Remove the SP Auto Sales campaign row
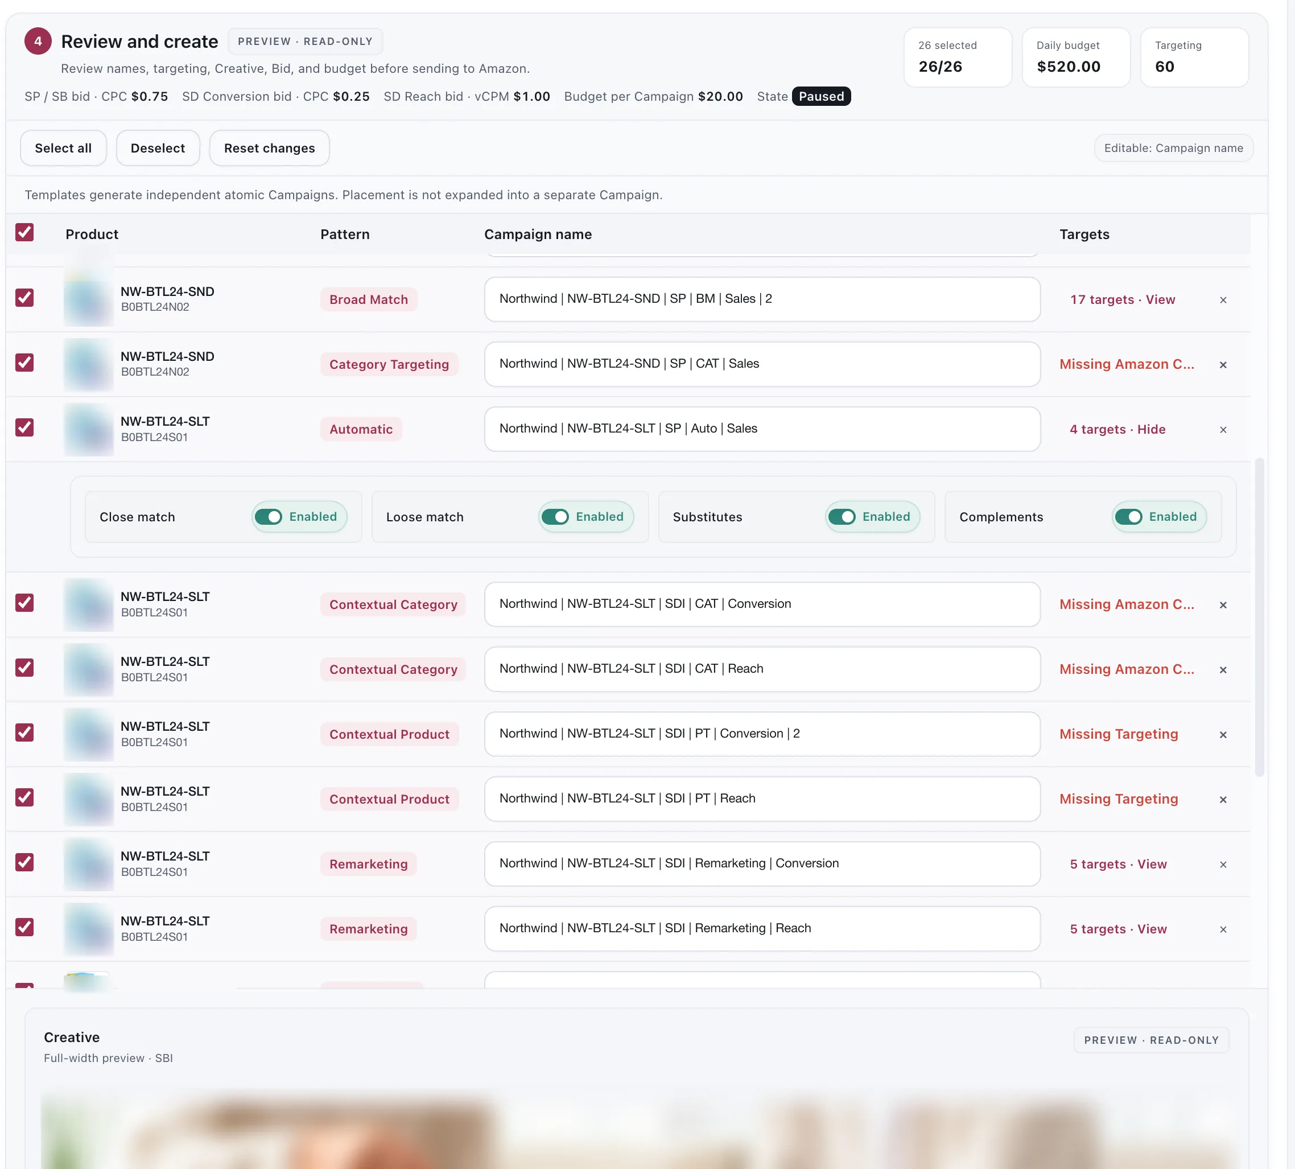Viewport: 1295px width, 1169px height. point(1222,430)
